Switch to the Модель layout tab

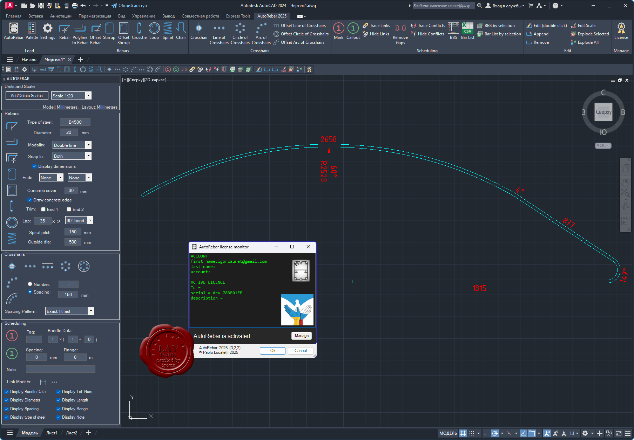(30, 433)
